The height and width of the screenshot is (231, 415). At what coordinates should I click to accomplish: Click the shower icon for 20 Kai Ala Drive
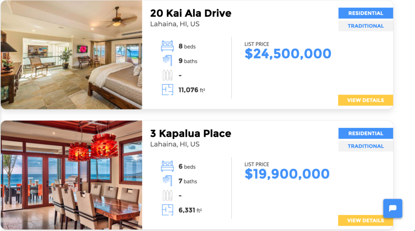click(167, 61)
